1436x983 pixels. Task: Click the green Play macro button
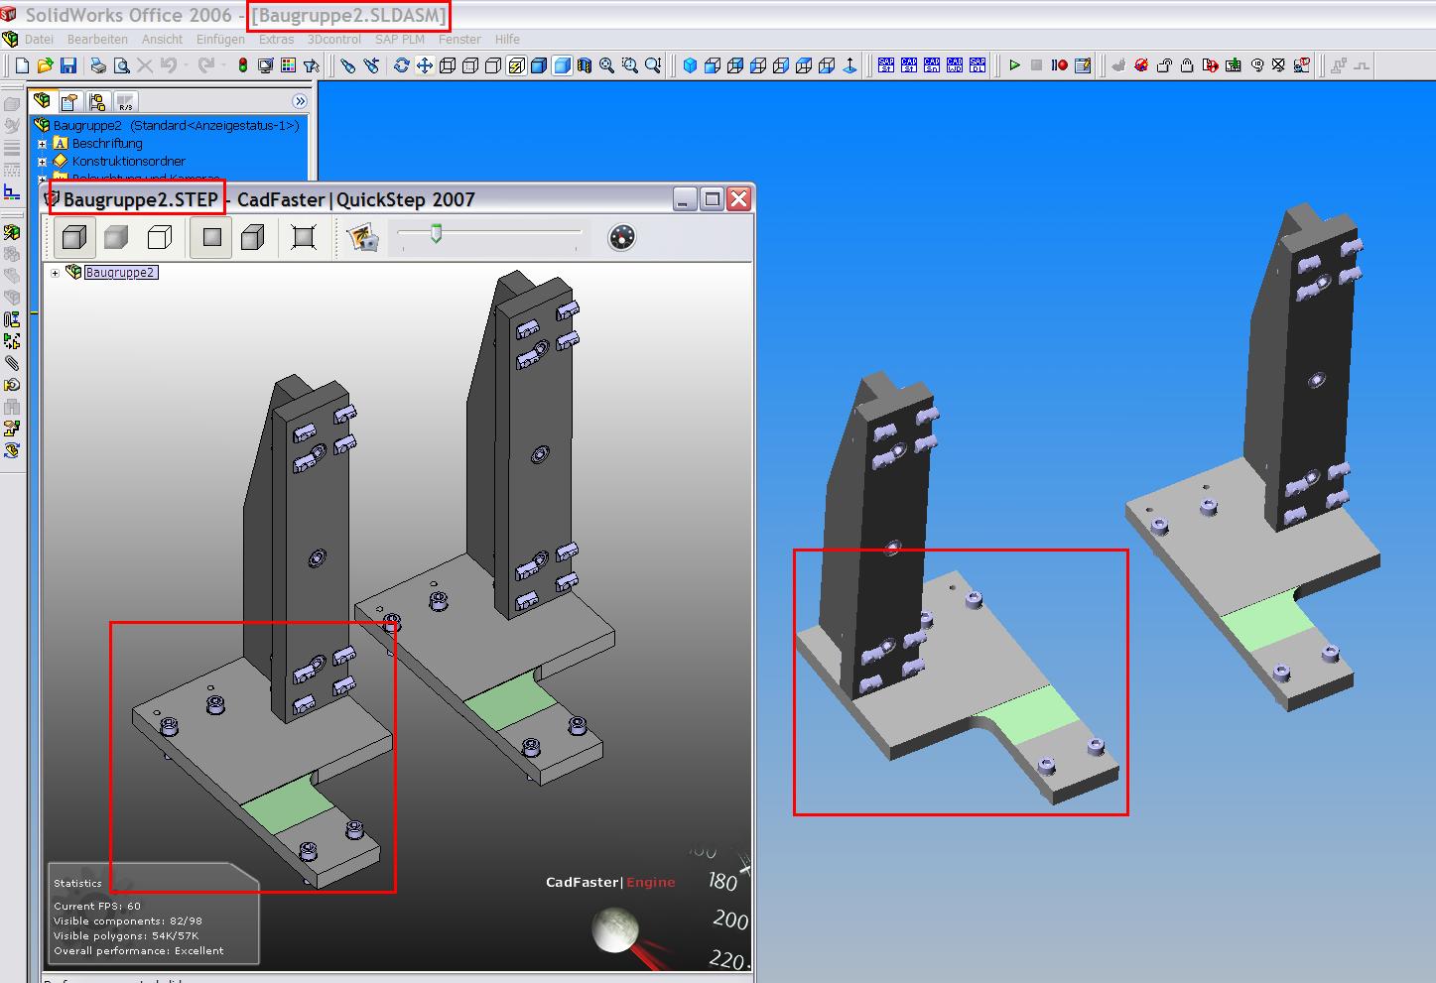1014,65
